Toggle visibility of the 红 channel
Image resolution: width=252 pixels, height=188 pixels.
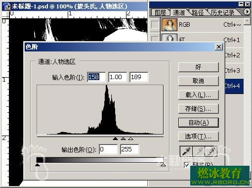click(x=155, y=39)
